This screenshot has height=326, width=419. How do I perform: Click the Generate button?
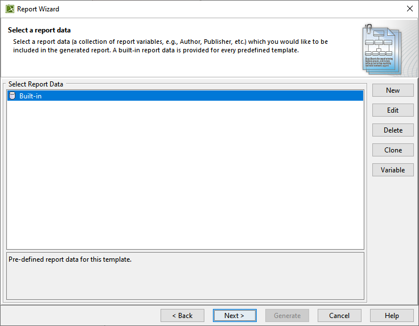[x=287, y=316]
